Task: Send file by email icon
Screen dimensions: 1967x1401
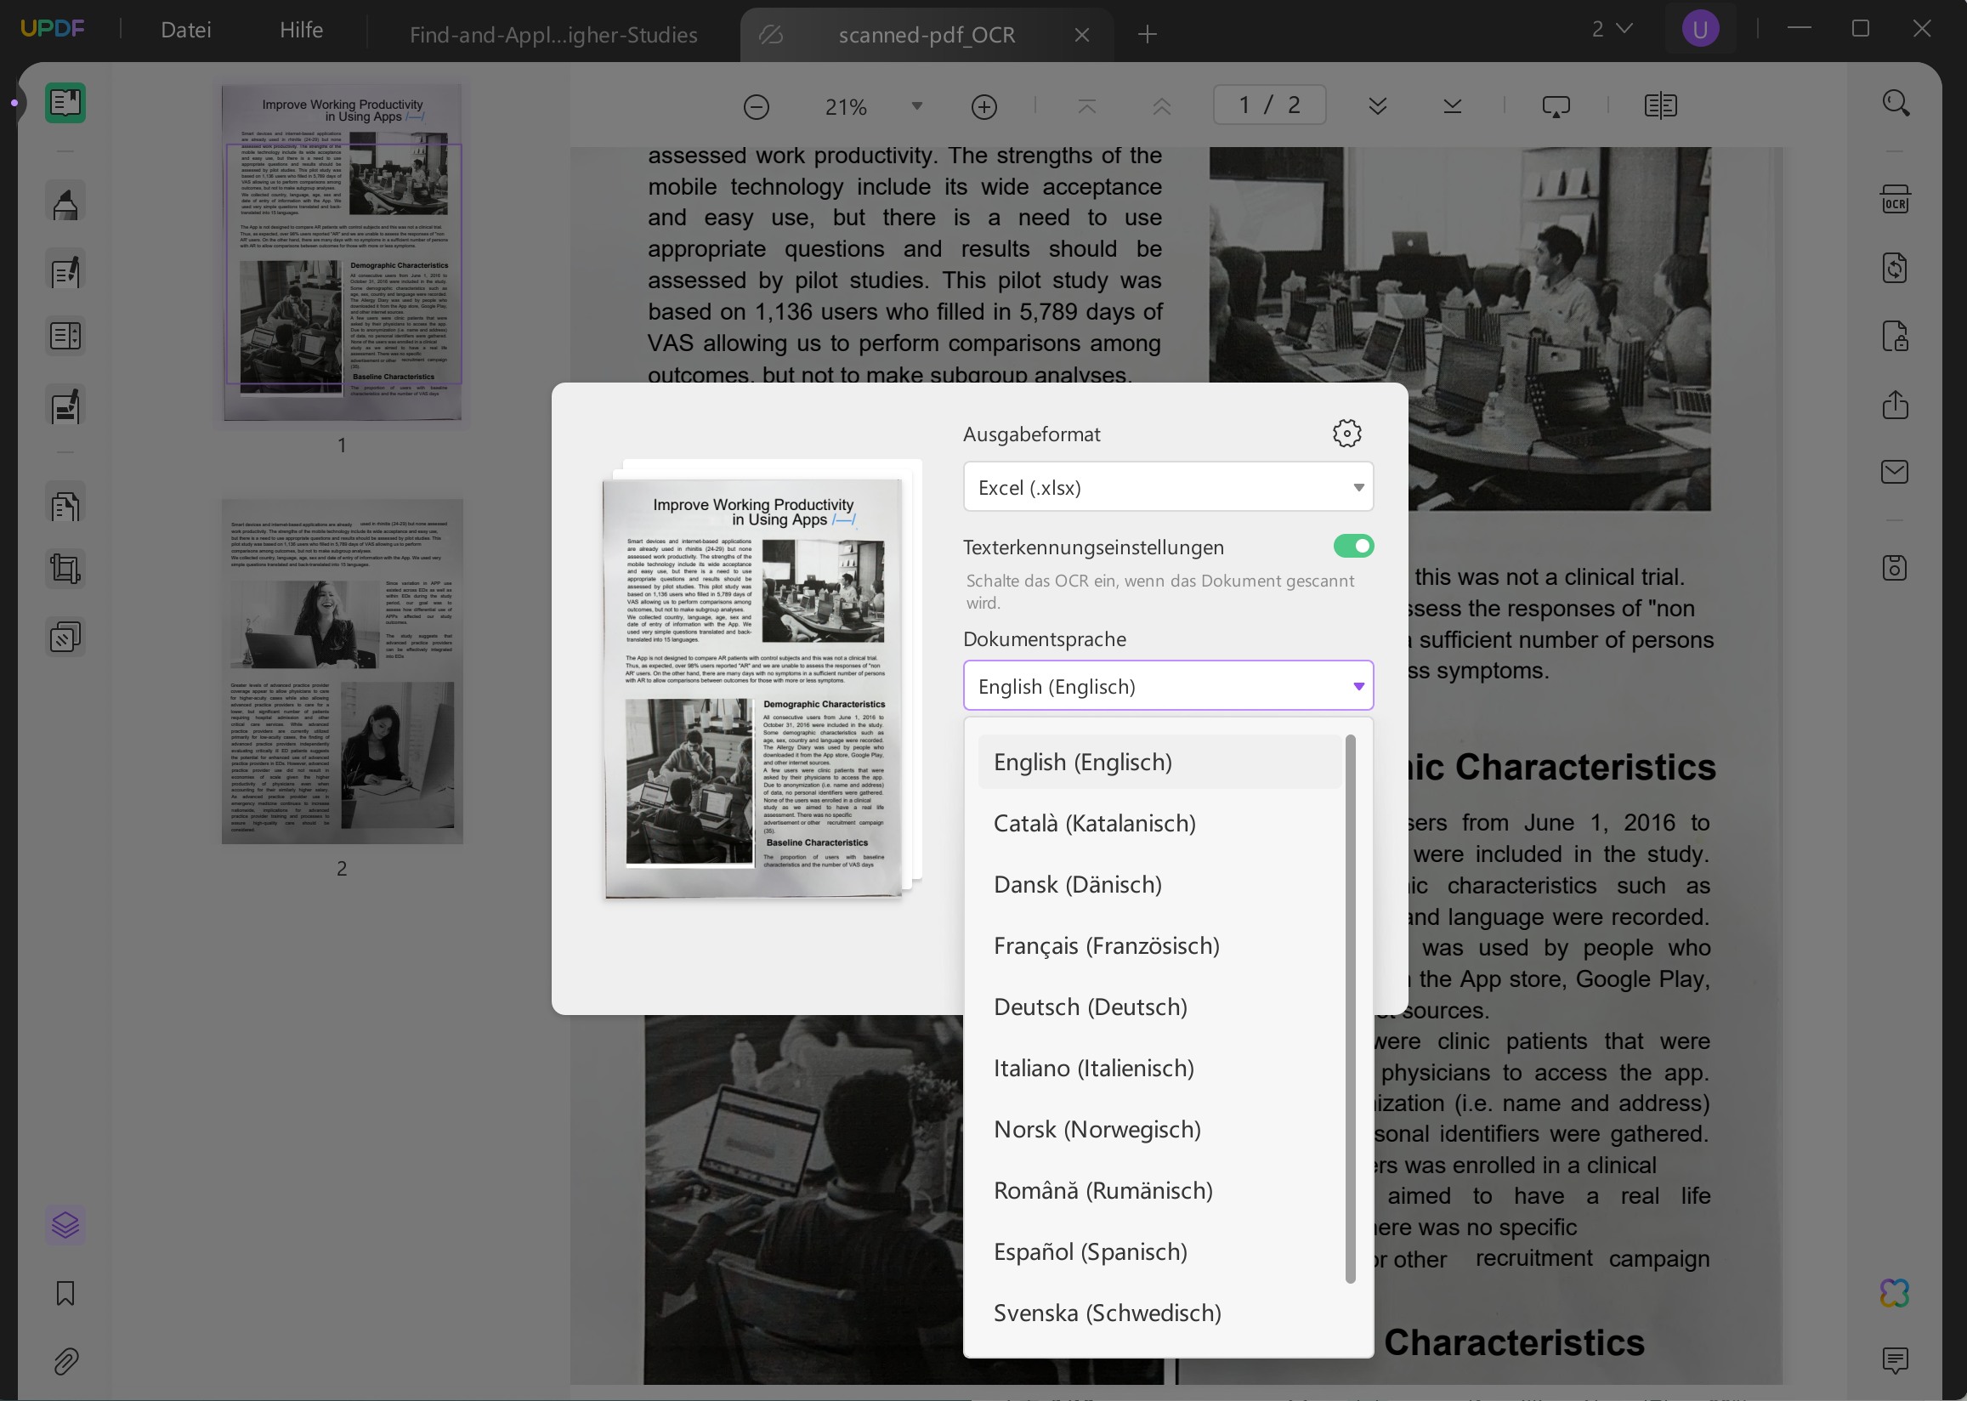Action: coord(1895,472)
